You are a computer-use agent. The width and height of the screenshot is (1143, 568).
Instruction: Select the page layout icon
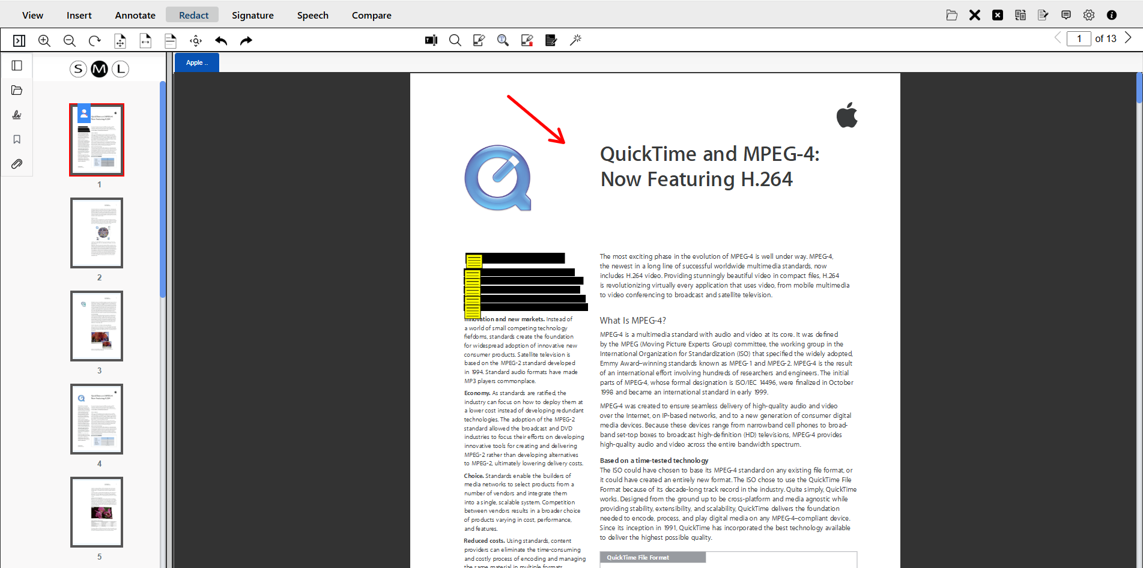coord(171,40)
